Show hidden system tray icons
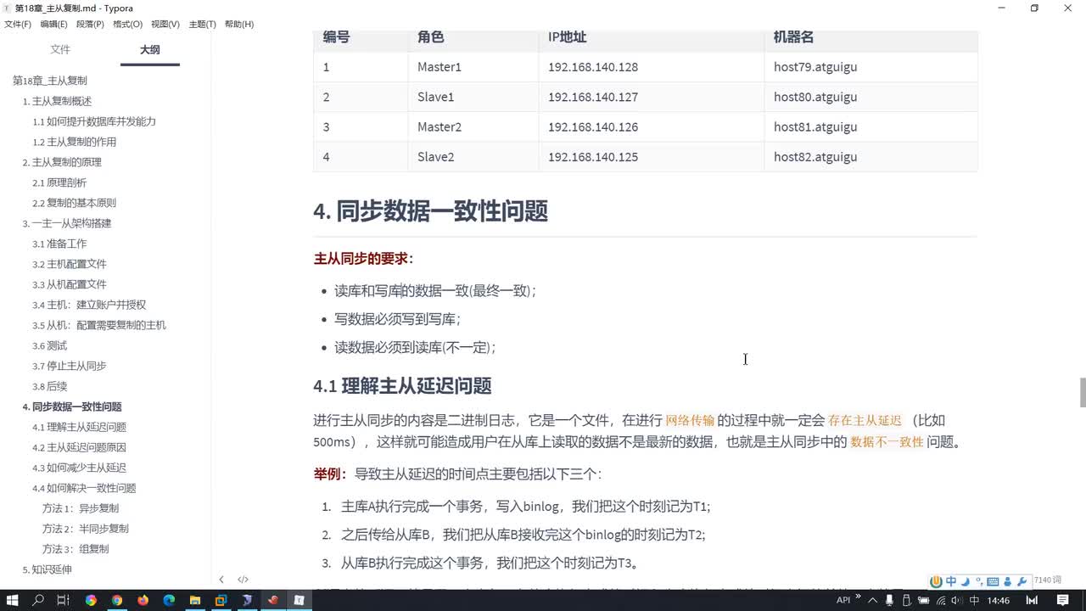Image resolution: width=1086 pixels, height=611 pixels. point(873,600)
